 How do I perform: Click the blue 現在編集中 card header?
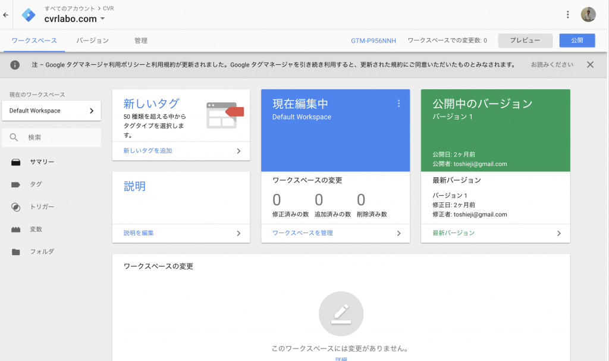[x=335, y=131]
